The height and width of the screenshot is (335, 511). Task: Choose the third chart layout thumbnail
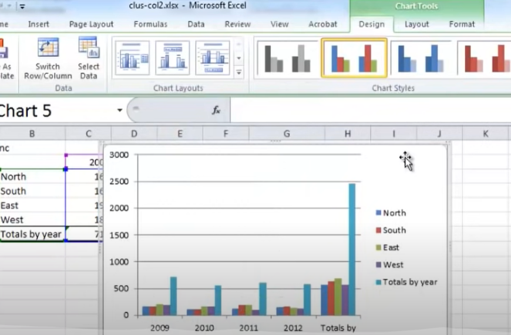(213, 58)
